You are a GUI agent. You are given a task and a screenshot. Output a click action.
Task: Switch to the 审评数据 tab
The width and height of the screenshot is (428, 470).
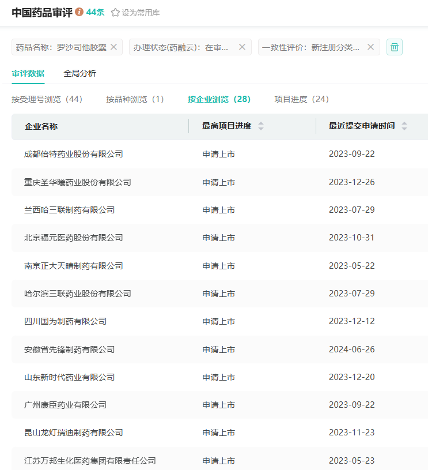tap(28, 73)
